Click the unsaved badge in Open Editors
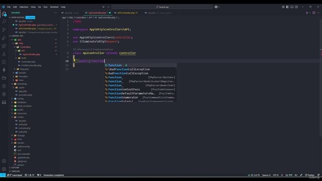Screen dimensions: 322x181 (30, 18)
